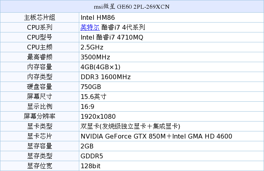Select the value DDR3 1600MHz
264x171 pixels.
pos(105,77)
